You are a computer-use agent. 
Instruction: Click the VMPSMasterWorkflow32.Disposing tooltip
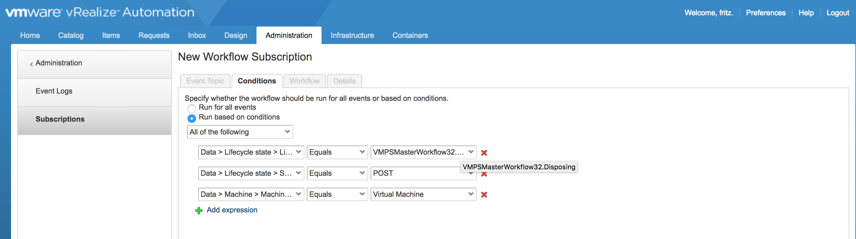[519, 167]
